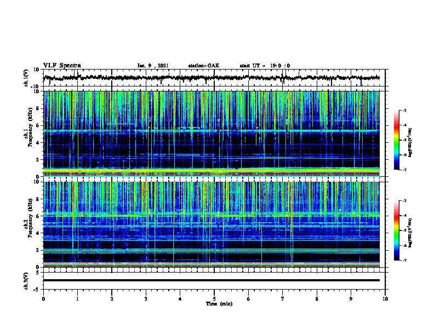The height and width of the screenshot is (335, 434).
Task: Click the ch.2 color bar "log(PSD)" label
Action: [410, 233]
